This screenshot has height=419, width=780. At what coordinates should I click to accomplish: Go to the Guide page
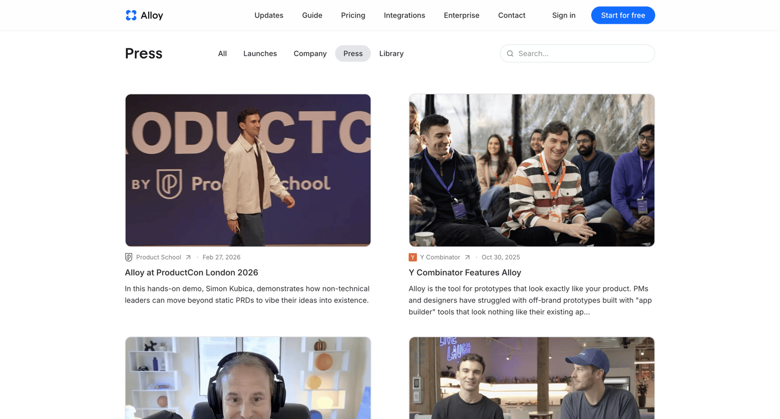(312, 15)
